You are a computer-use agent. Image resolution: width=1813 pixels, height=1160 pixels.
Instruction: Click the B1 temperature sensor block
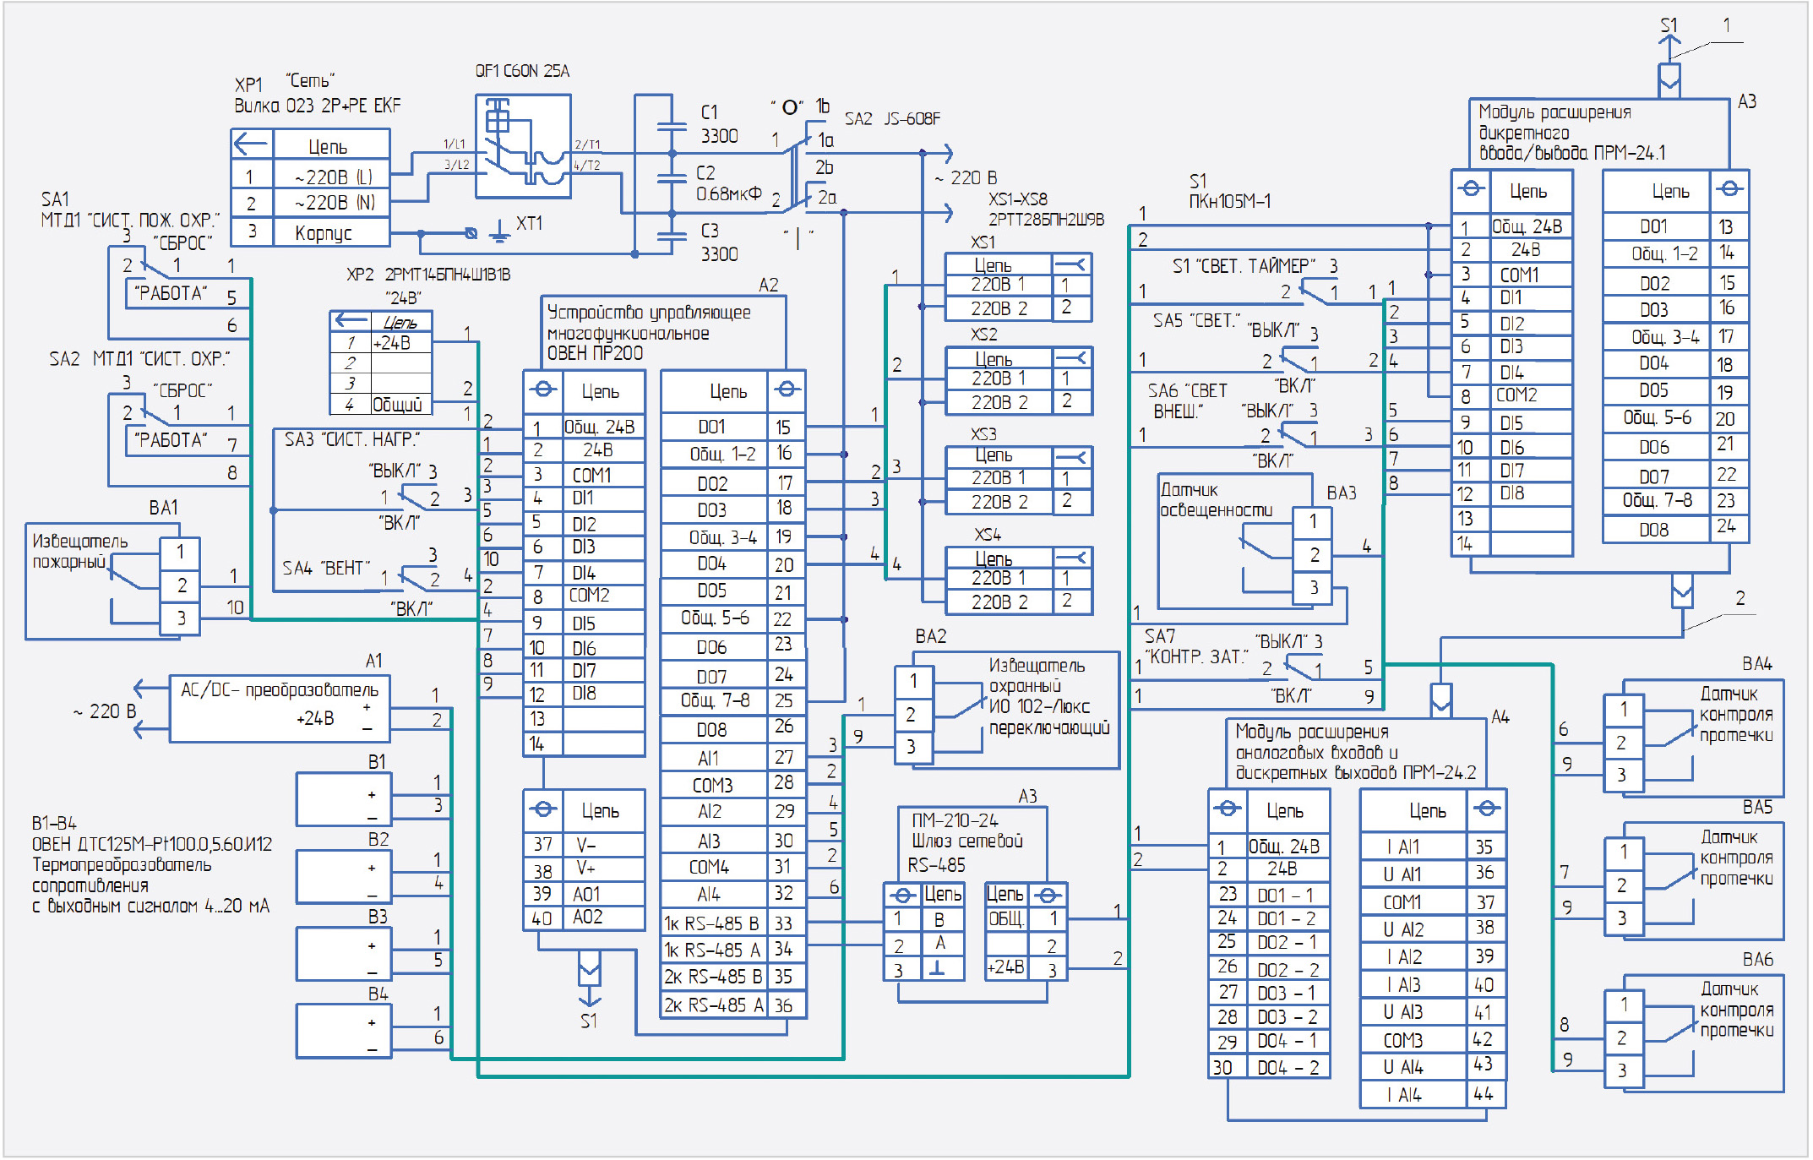(x=343, y=800)
